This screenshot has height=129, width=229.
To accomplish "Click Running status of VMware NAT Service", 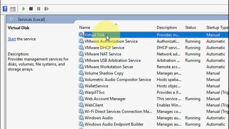I will click(x=193, y=54).
